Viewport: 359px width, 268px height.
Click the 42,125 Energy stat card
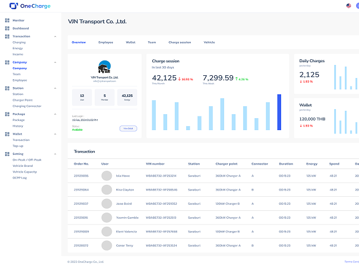point(128,97)
